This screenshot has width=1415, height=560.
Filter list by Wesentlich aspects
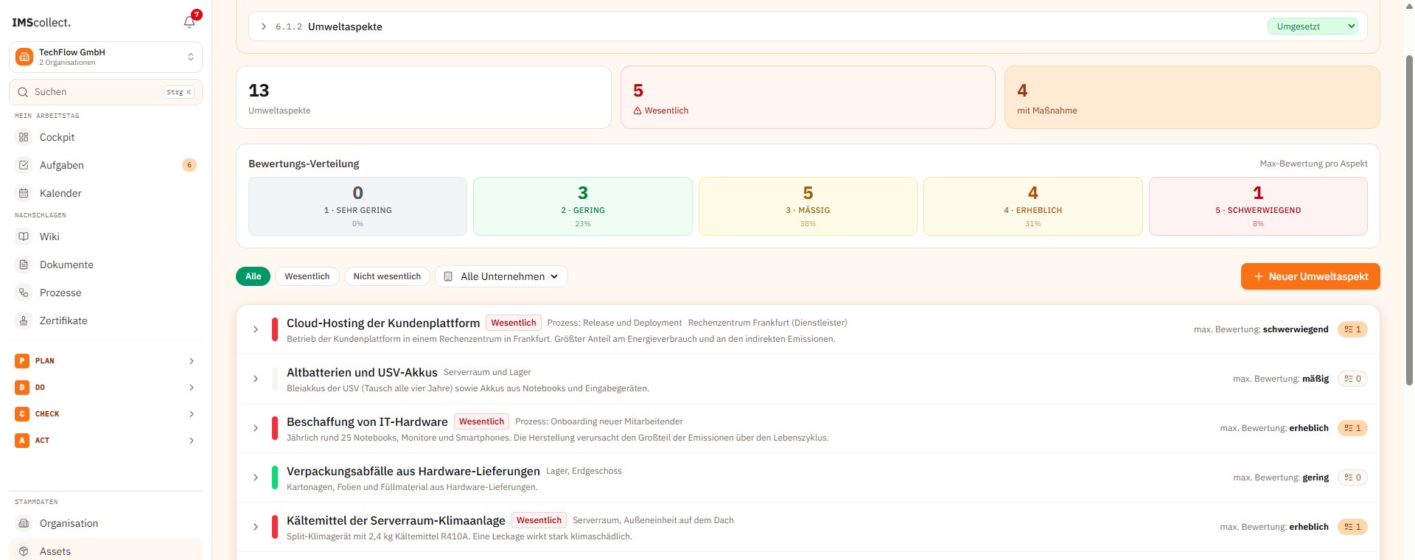click(x=307, y=276)
